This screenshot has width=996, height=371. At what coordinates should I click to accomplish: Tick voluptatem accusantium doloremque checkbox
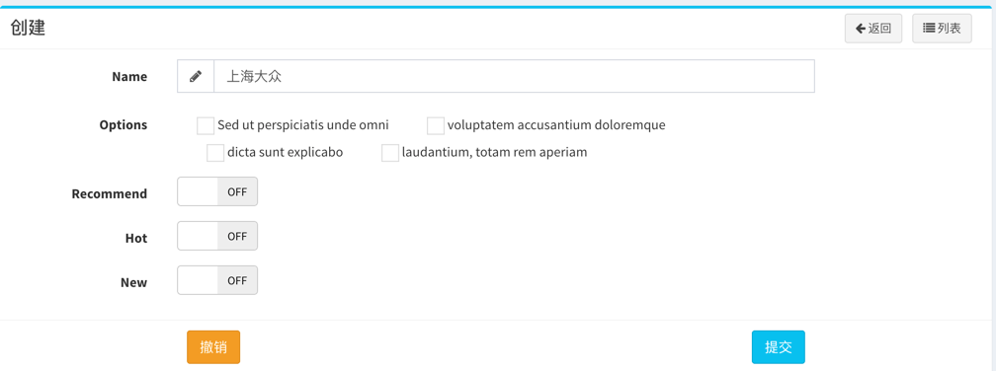pyautogui.click(x=435, y=125)
